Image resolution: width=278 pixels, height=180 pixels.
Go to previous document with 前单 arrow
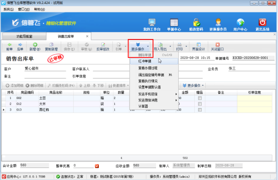pyautogui.click(x=10, y=46)
